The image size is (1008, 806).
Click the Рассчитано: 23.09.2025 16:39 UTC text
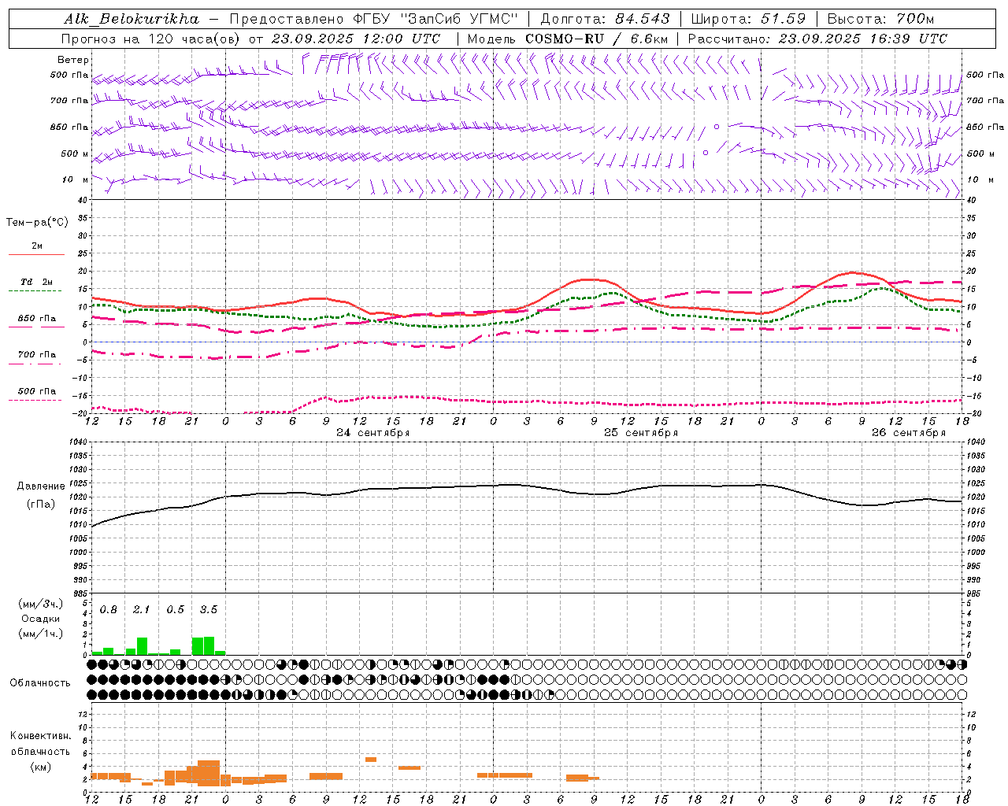point(817,39)
